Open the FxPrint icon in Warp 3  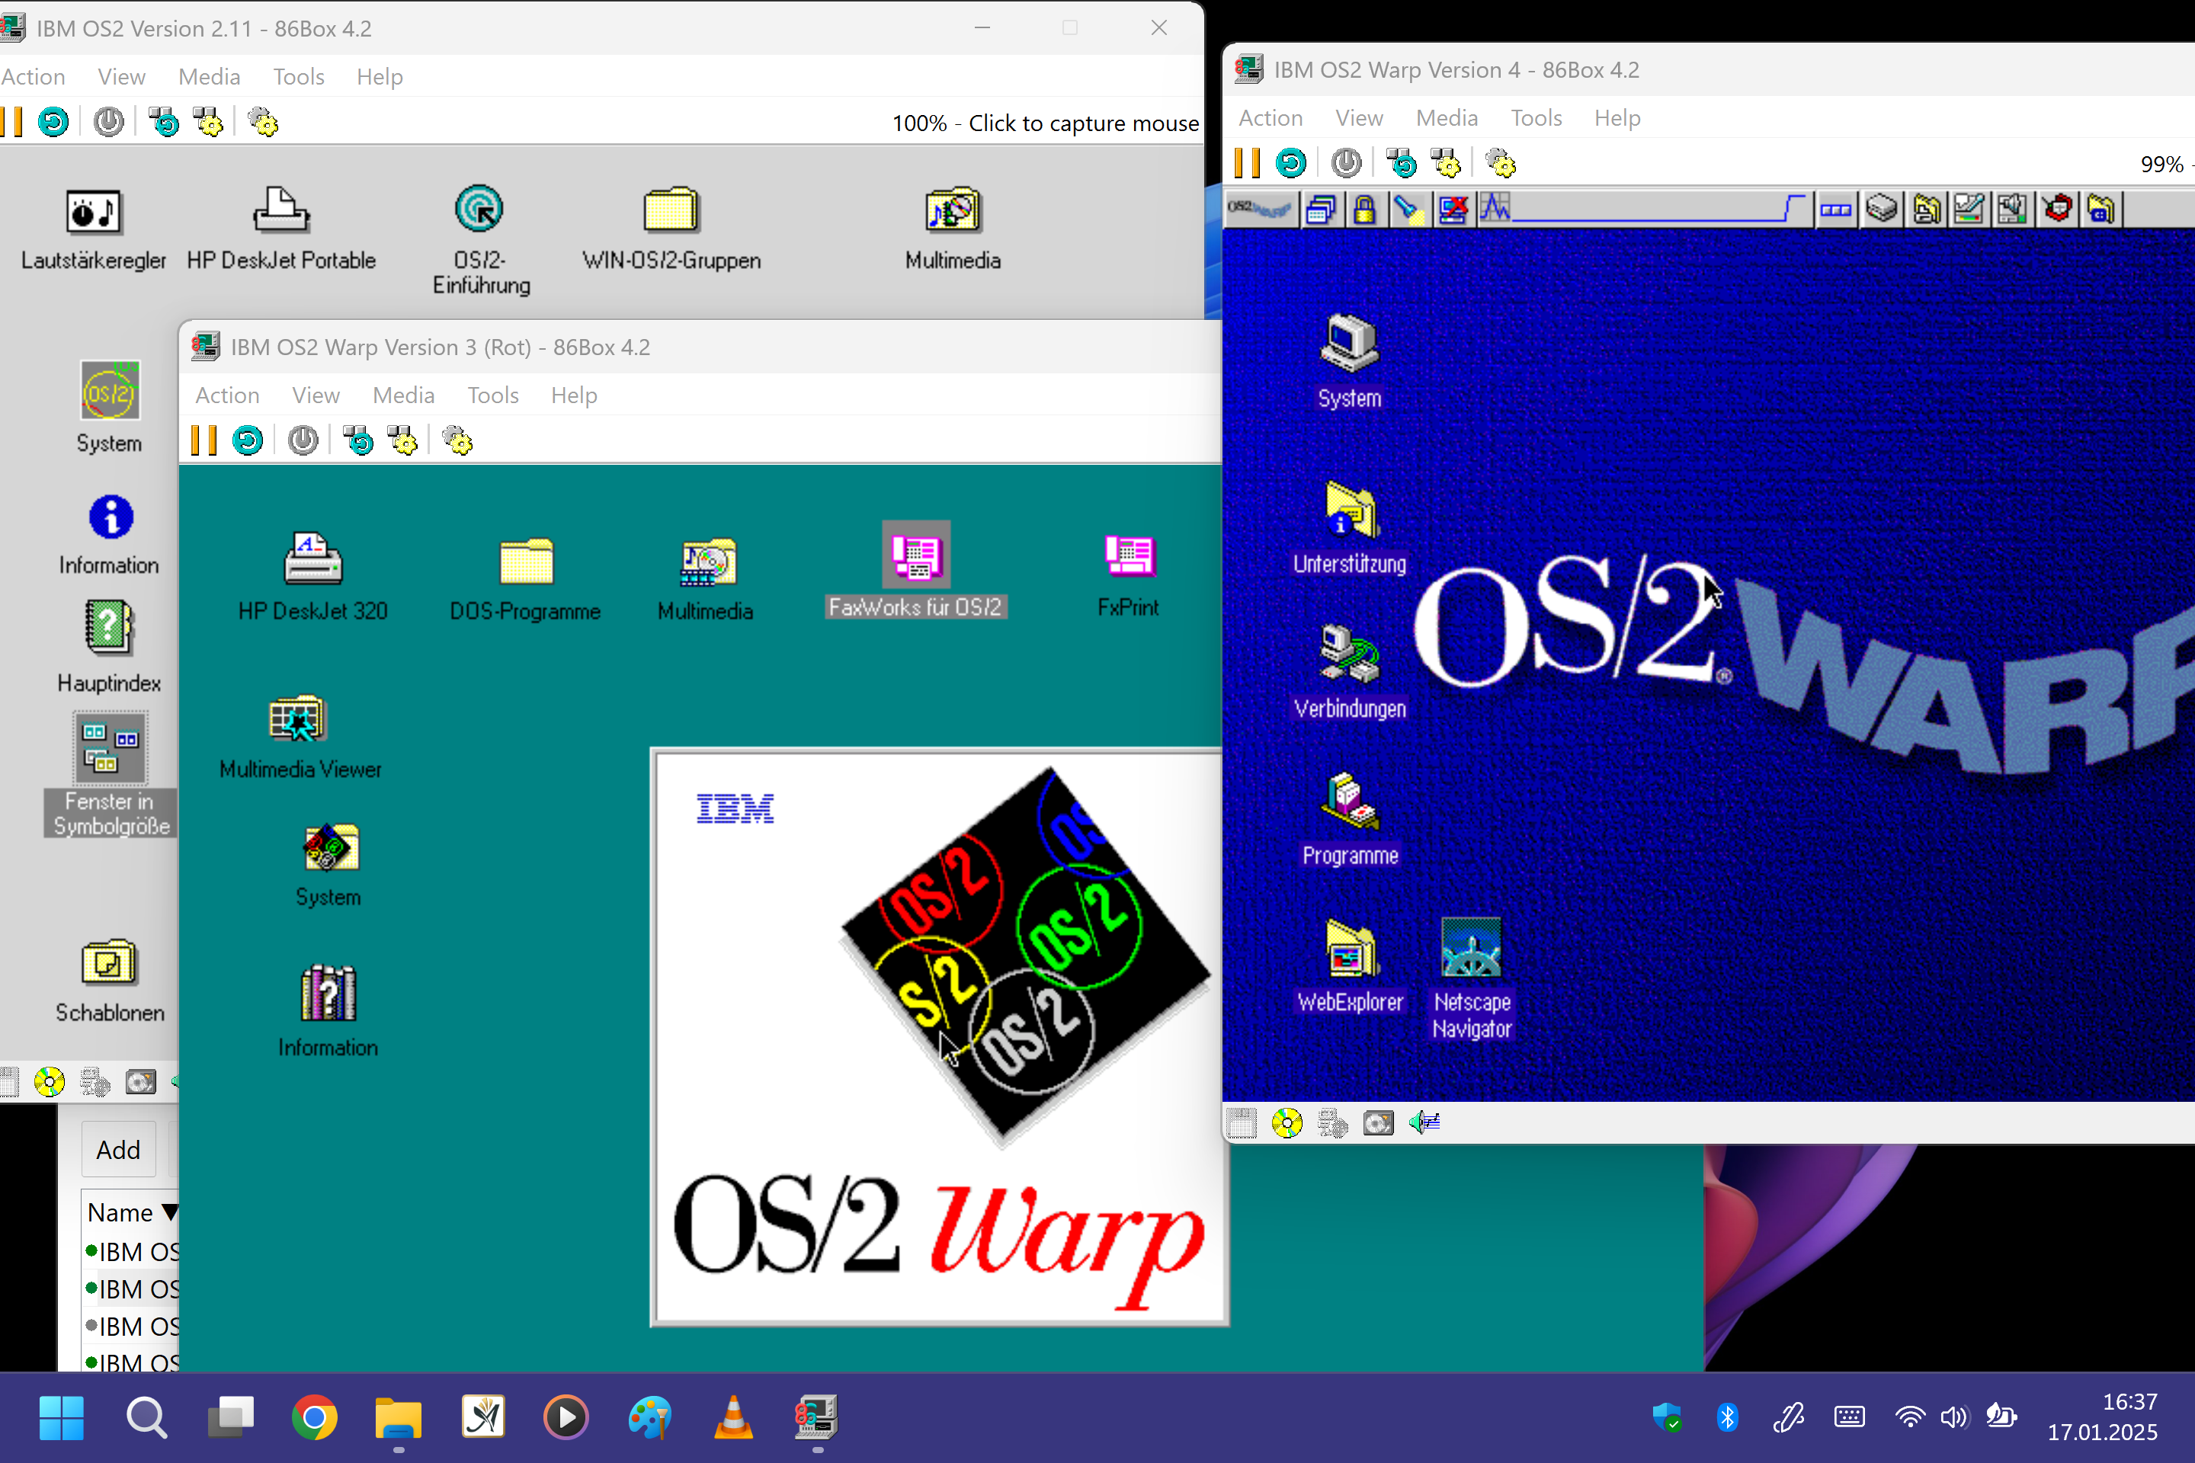click(x=1130, y=575)
